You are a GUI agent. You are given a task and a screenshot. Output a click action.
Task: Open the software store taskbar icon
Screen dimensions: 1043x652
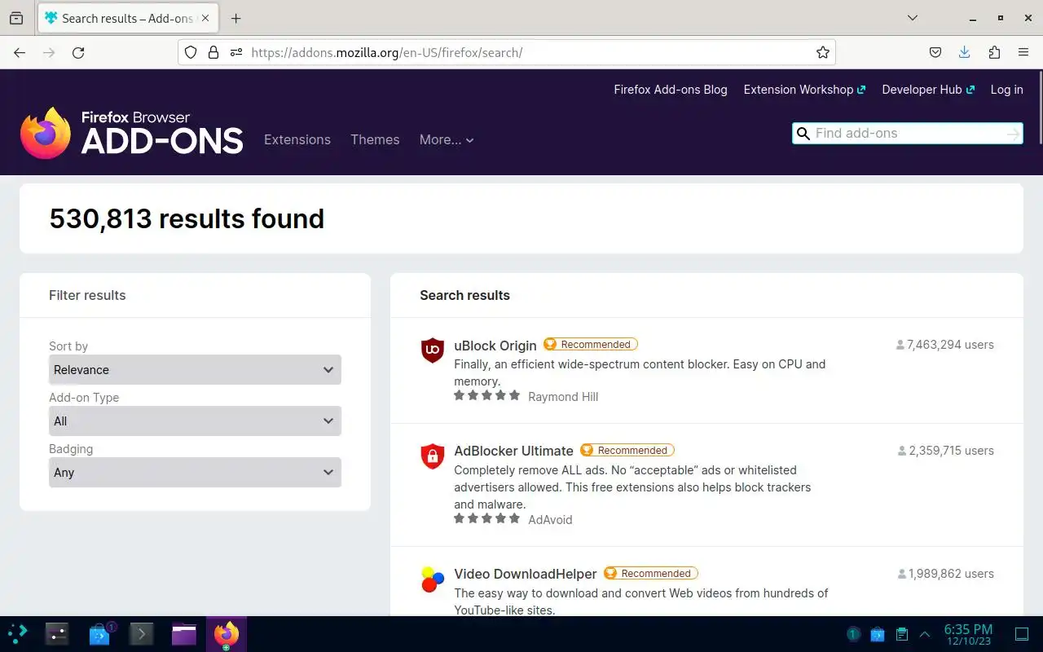click(99, 633)
